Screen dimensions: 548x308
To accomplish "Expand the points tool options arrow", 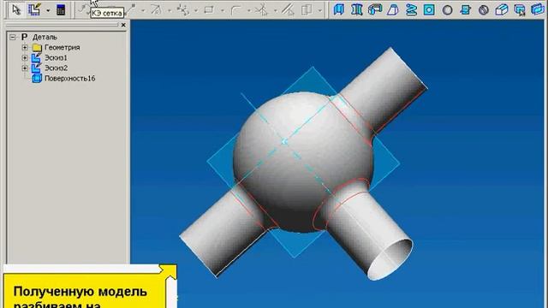I will point(196,10).
